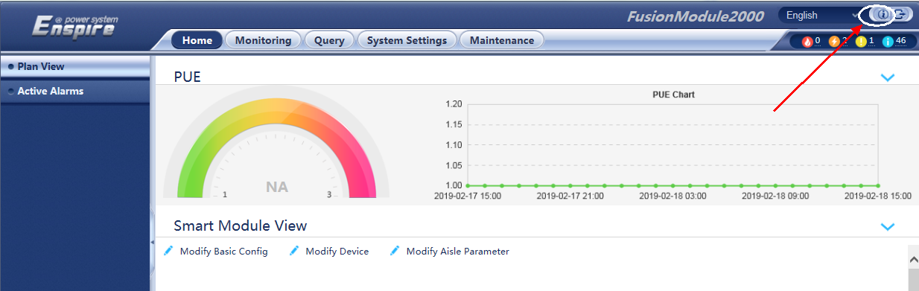Viewport: 919px width, 291px height.
Task: Click pencil icon beside Modify Basic Config
Action: tap(168, 251)
